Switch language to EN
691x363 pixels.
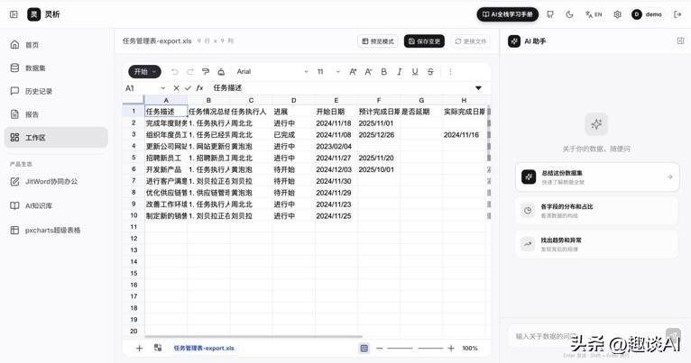coord(594,14)
